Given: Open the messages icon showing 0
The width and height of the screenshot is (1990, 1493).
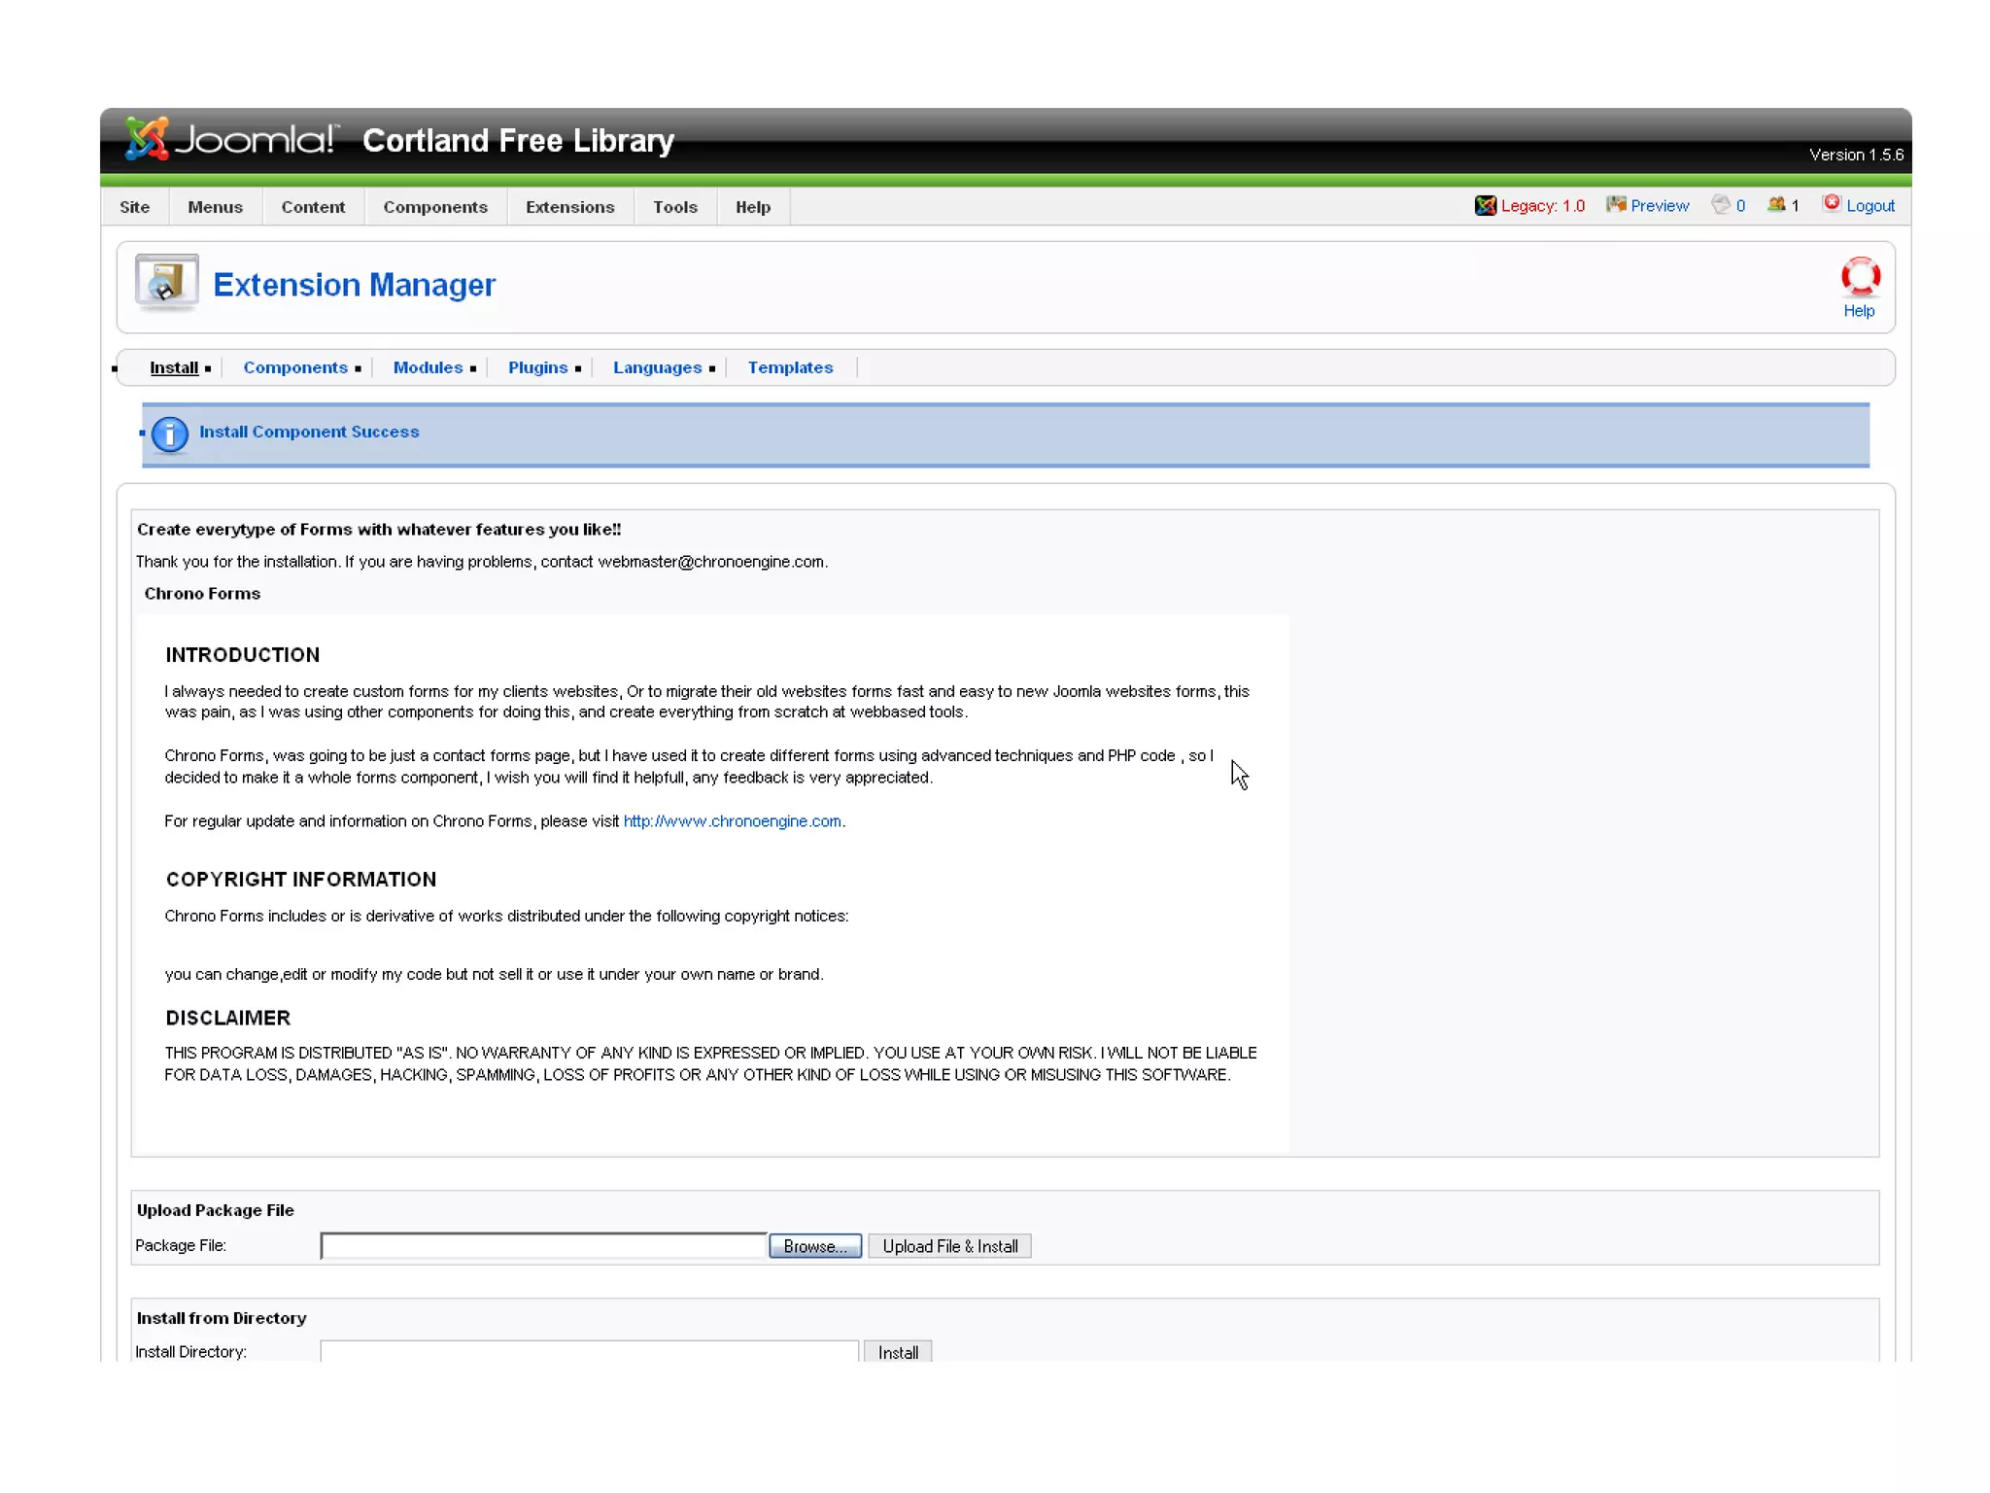Looking at the screenshot, I should pos(1721,204).
